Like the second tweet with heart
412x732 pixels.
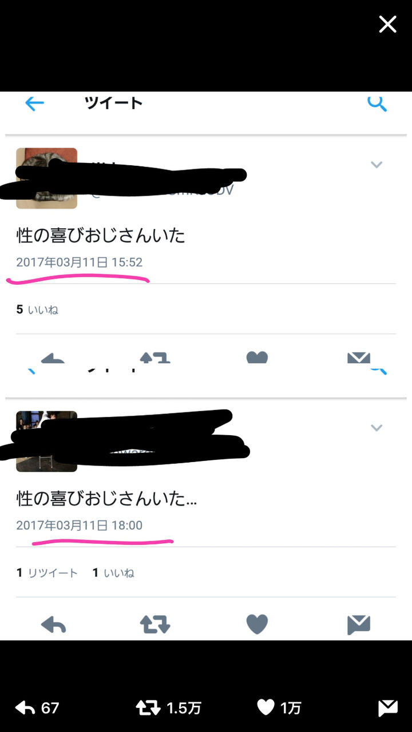(x=257, y=624)
